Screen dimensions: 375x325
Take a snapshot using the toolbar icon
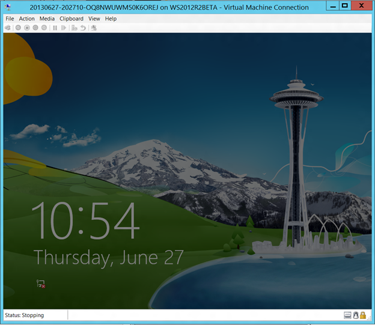75,28
